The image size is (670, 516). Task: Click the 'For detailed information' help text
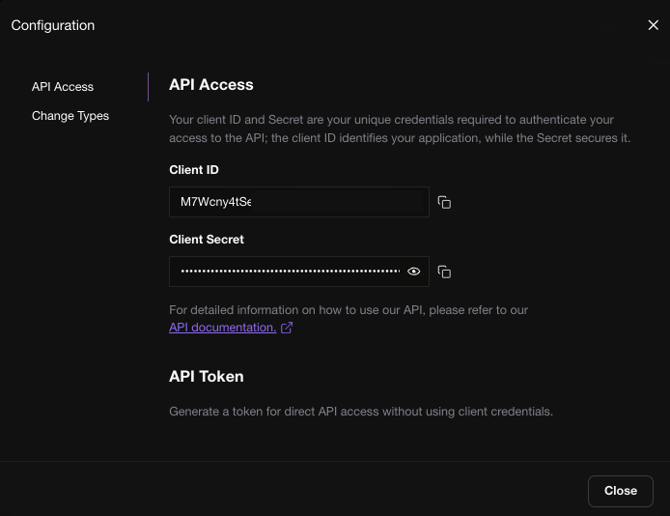click(348, 310)
